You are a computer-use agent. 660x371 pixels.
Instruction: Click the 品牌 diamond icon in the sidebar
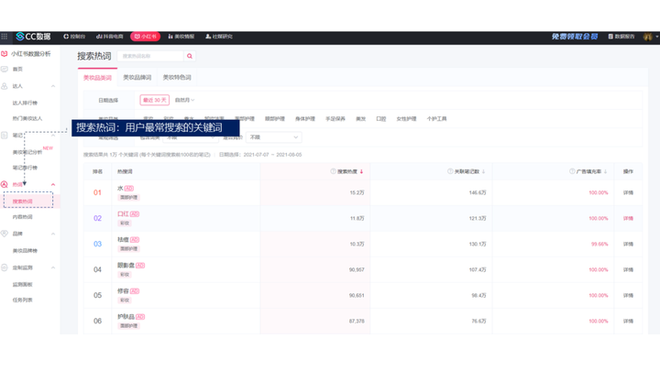5,234
